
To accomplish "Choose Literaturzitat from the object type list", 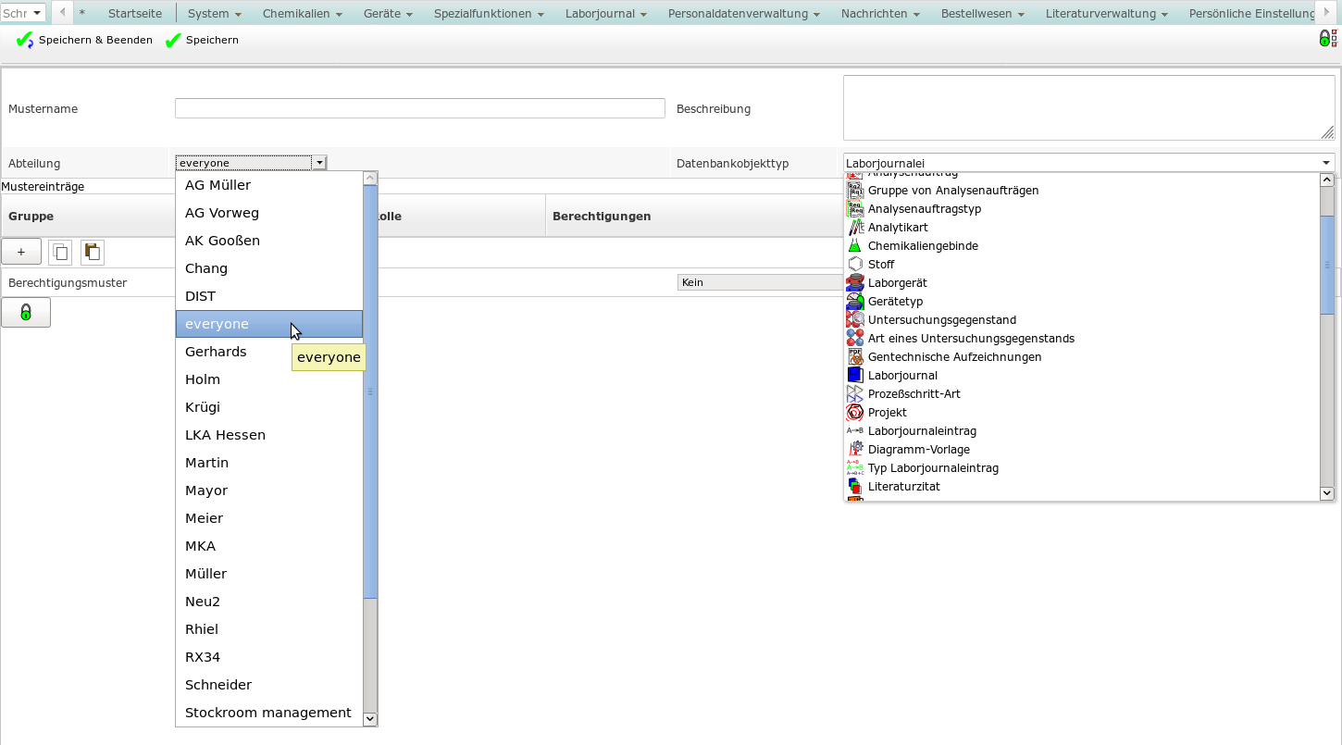I will point(903,487).
